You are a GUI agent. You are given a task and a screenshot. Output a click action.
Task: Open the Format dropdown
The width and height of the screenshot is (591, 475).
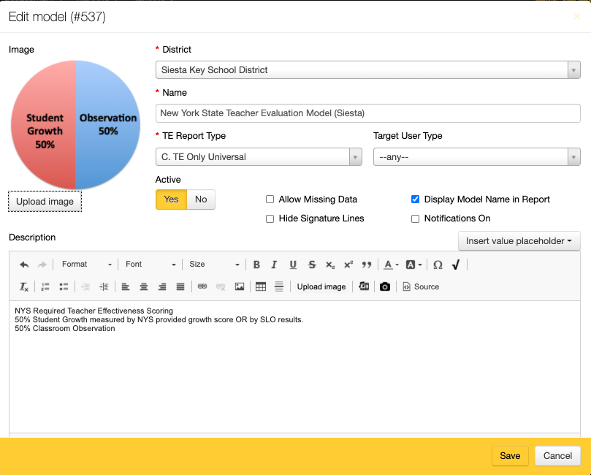(86, 265)
